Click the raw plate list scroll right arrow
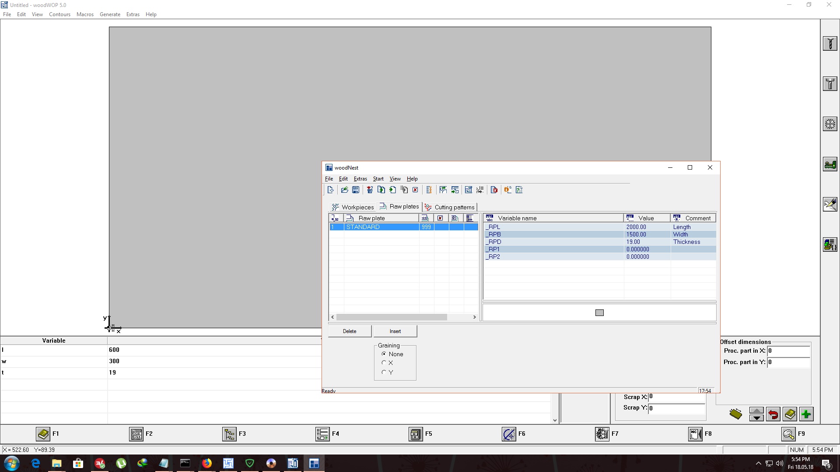Viewport: 840px width, 472px height. pyautogui.click(x=475, y=317)
